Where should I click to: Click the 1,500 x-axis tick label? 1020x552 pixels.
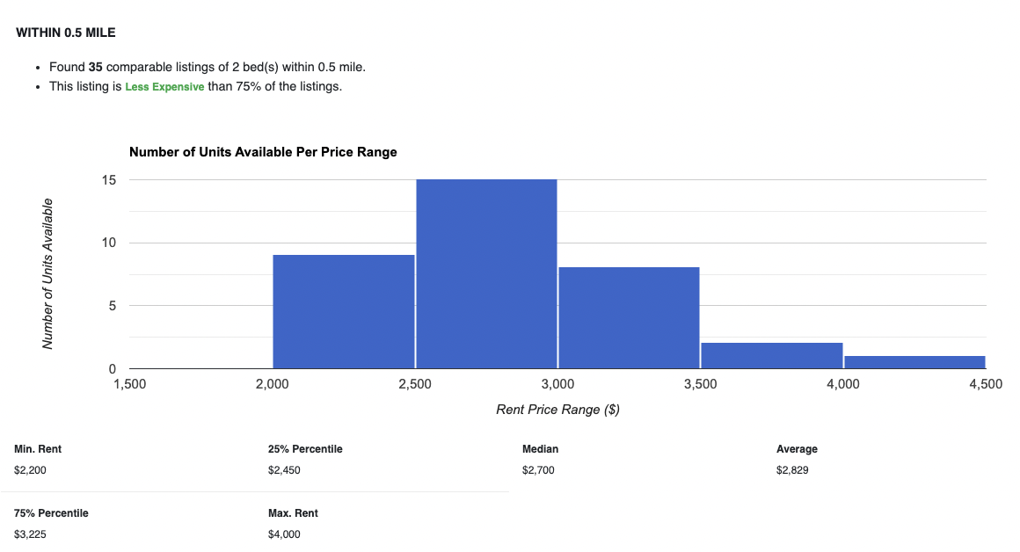point(130,384)
